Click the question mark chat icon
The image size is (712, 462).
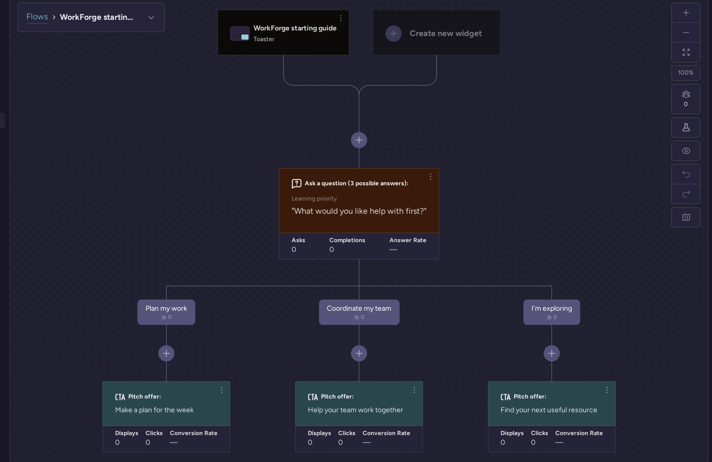click(296, 184)
